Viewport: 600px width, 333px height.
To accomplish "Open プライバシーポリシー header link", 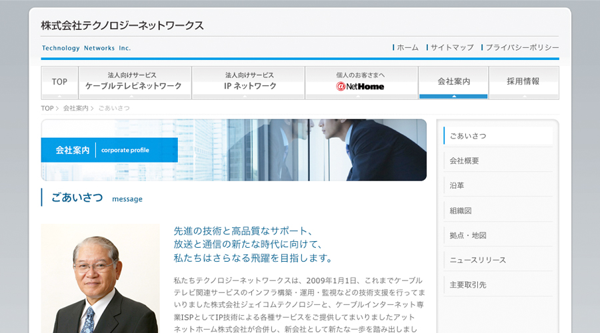I will tap(522, 48).
